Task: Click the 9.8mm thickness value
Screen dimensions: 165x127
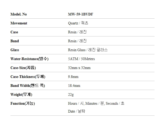Action: point(73,77)
